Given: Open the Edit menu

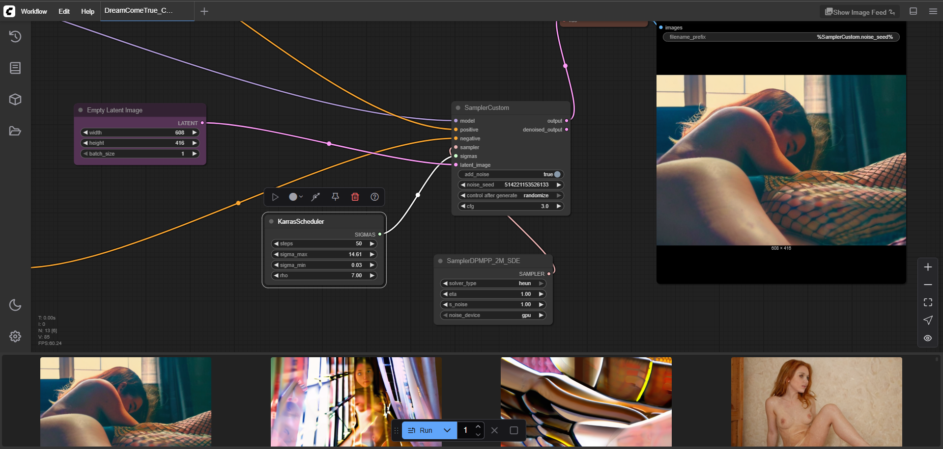Looking at the screenshot, I should (x=64, y=11).
